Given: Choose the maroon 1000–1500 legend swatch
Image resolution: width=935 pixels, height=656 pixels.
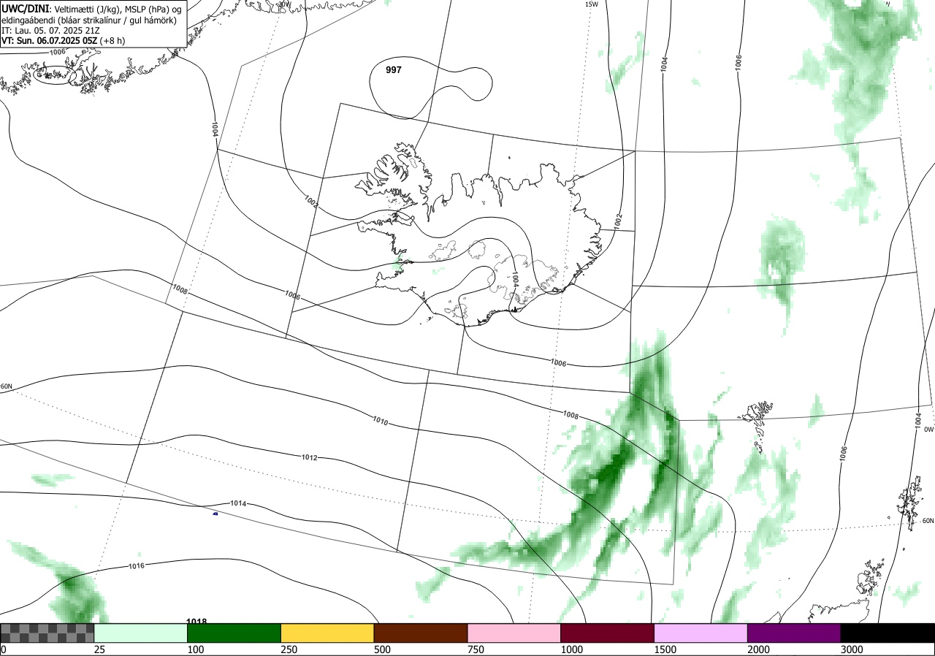Looking at the screenshot, I should coord(608,633).
